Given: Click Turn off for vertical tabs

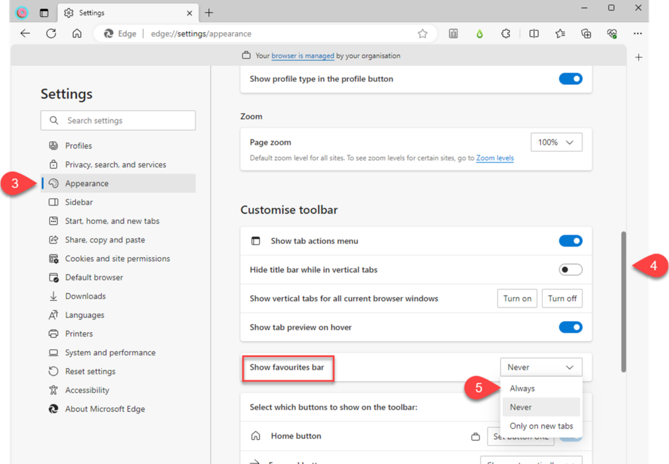Looking at the screenshot, I should pos(562,298).
